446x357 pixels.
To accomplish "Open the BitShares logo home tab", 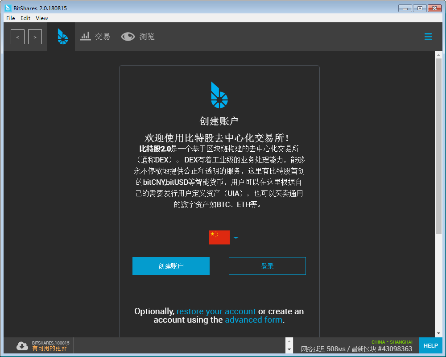I will coord(62,37).
